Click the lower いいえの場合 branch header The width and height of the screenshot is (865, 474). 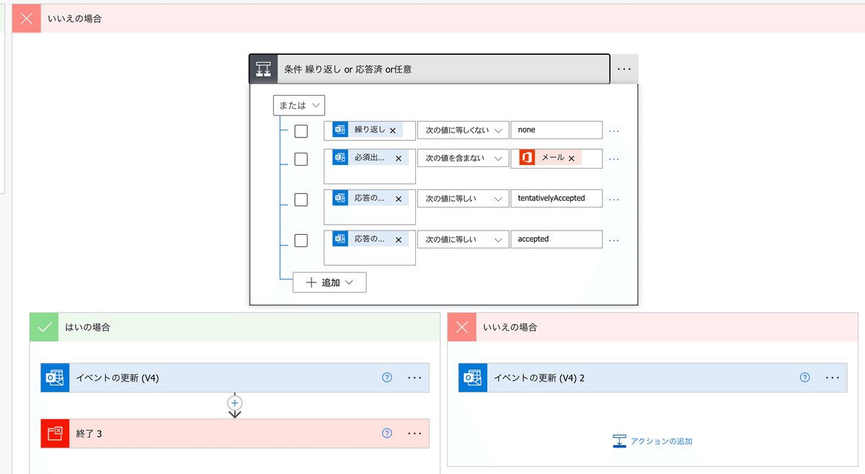tap(653, 327)
